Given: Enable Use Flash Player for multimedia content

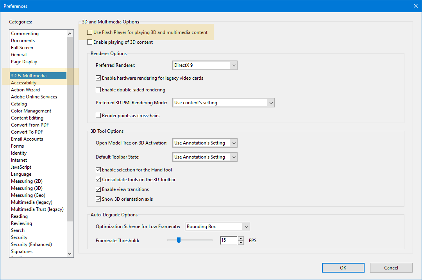Looking at the screenshot, I should click(89, 32).
